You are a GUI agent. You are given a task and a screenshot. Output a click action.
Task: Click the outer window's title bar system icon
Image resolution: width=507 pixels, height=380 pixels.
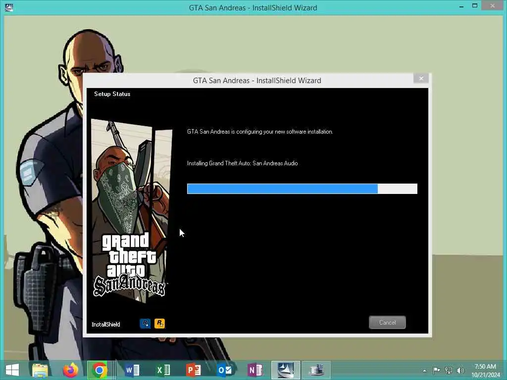click(9, 7)
